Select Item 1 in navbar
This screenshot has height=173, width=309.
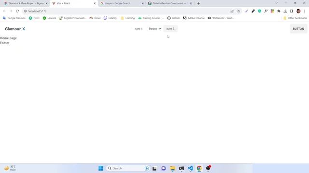point(139,29)
